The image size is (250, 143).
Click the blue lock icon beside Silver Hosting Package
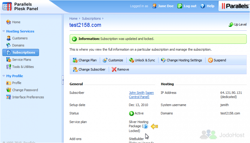(x=145, y=126)
